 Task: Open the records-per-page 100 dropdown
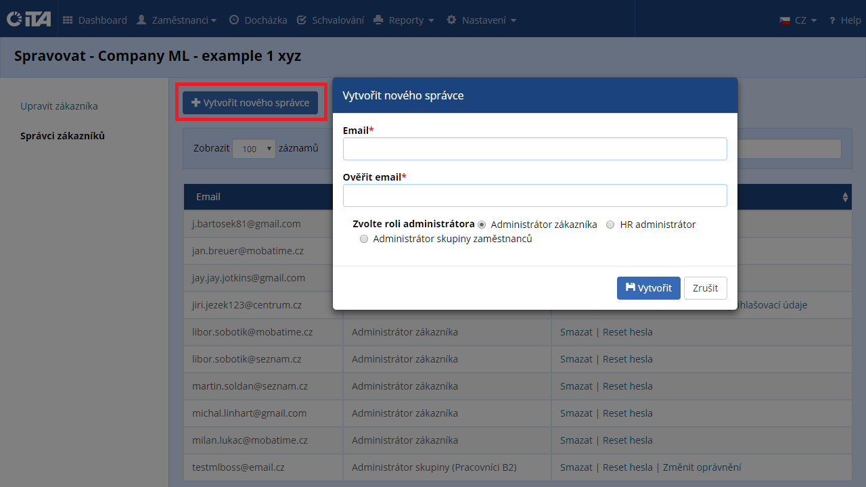(254, 149)
